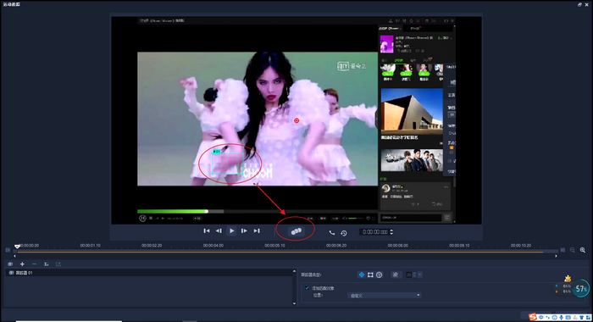The height and width of the screenshot is (322, 593).
Task: Zoom in the tracking timeline
Action: [583, 250]
